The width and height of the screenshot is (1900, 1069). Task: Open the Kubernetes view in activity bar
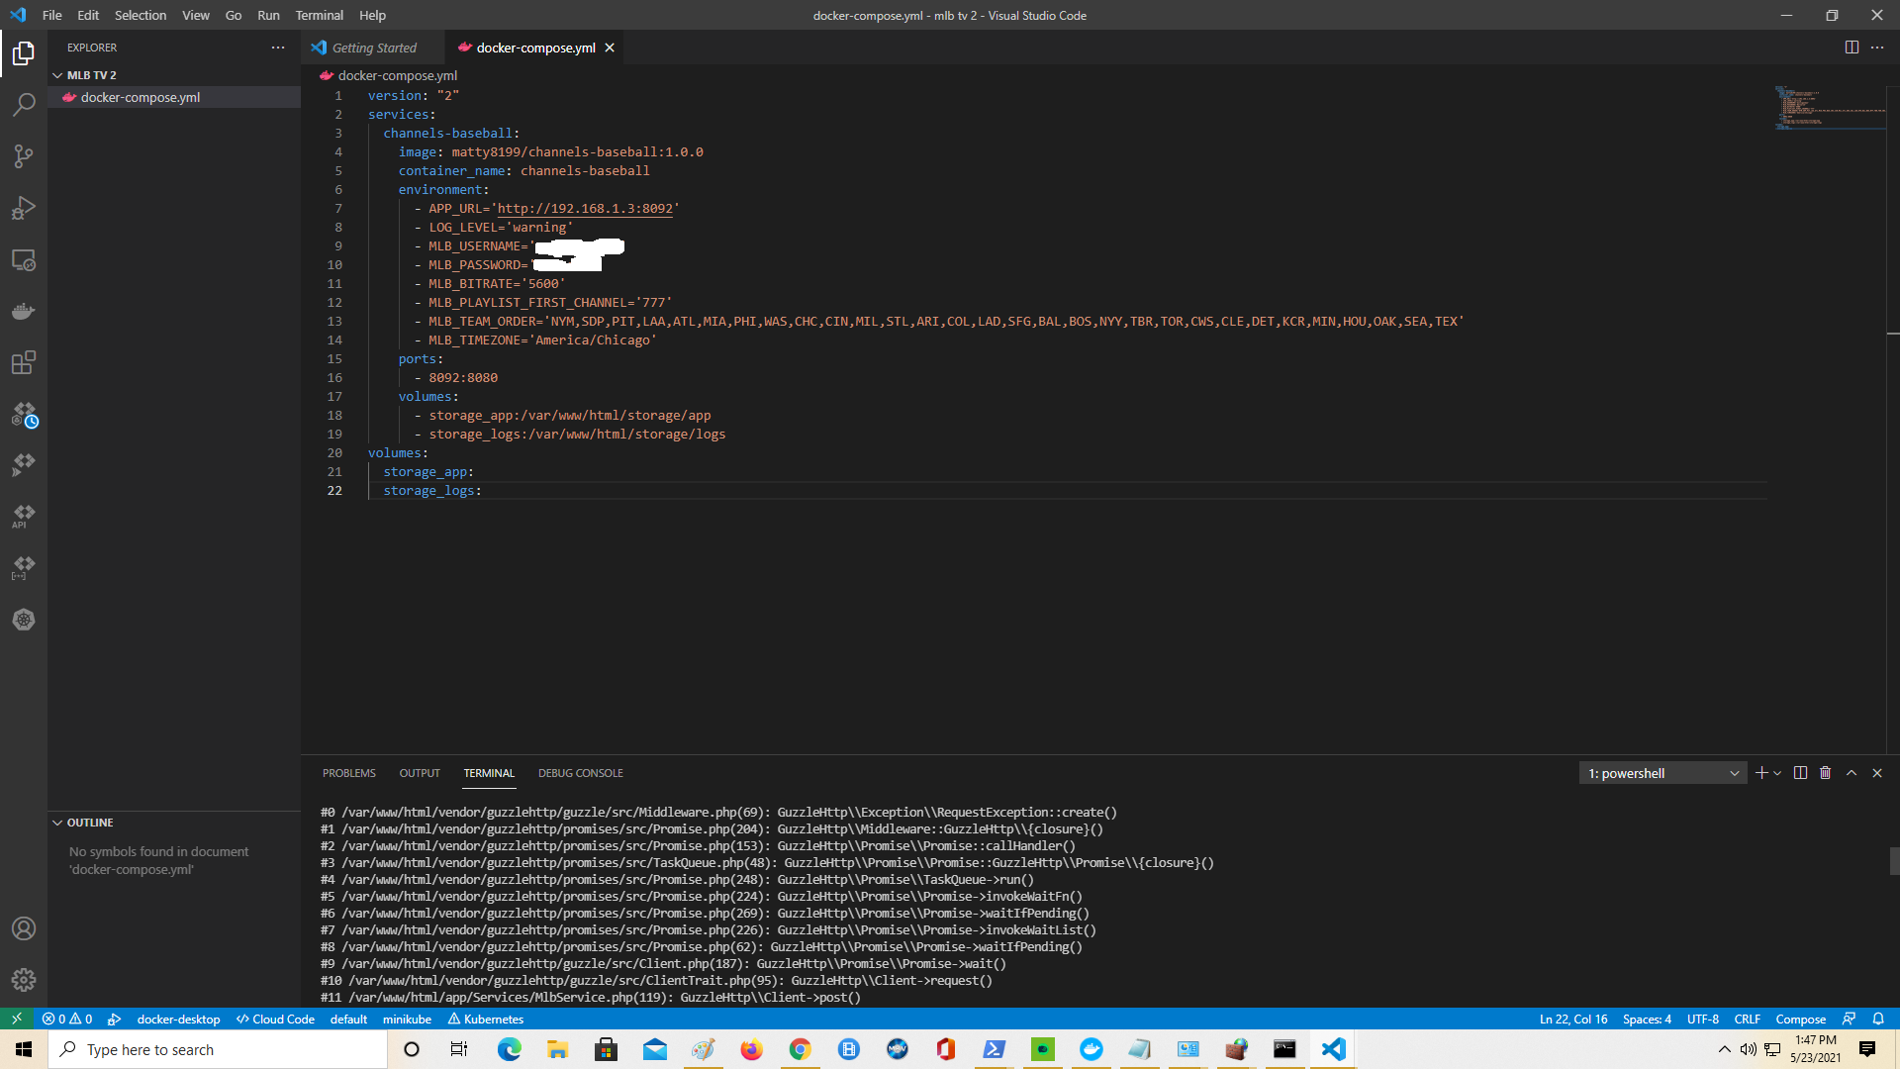(24, 620)
